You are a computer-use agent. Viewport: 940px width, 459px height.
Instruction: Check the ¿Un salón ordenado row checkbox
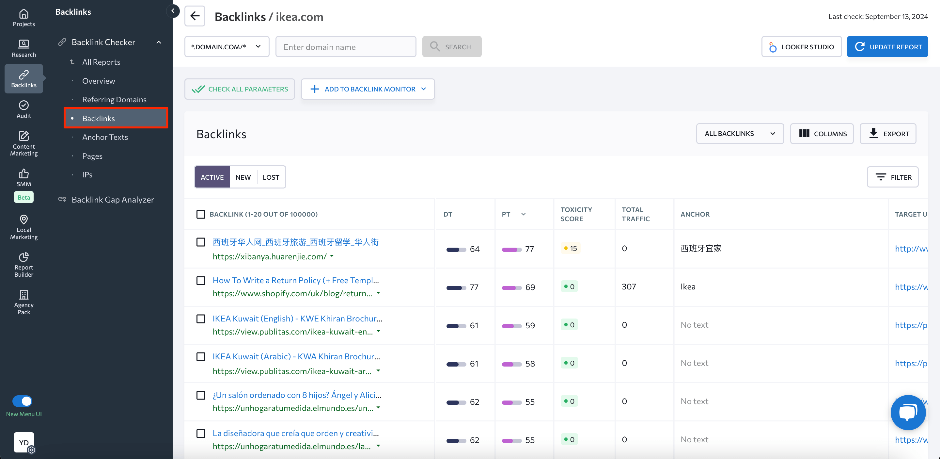pyautogui.click(x=201, y=395)
